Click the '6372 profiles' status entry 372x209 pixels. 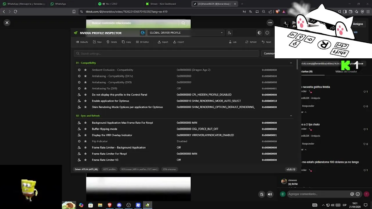tap(110, 169)
